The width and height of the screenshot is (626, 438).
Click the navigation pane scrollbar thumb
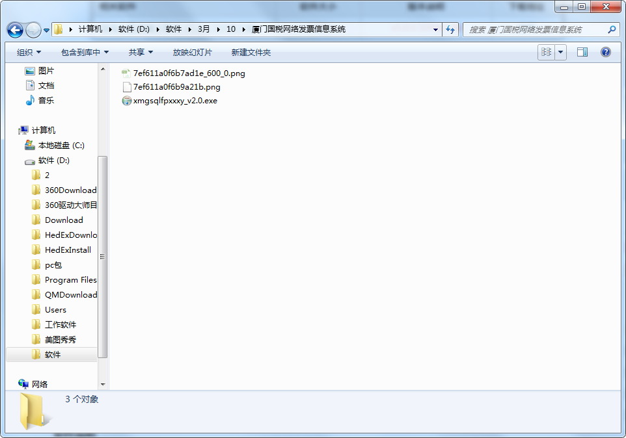tap(103, 257)
